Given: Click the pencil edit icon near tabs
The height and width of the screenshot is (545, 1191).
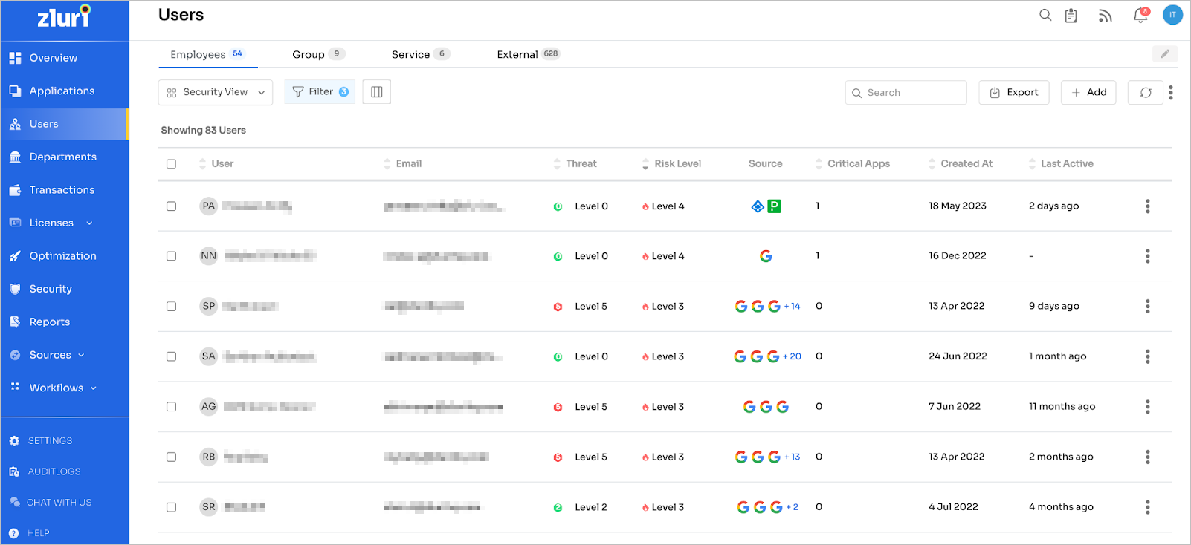Looking at the screenshot, I should [1165, 53].
